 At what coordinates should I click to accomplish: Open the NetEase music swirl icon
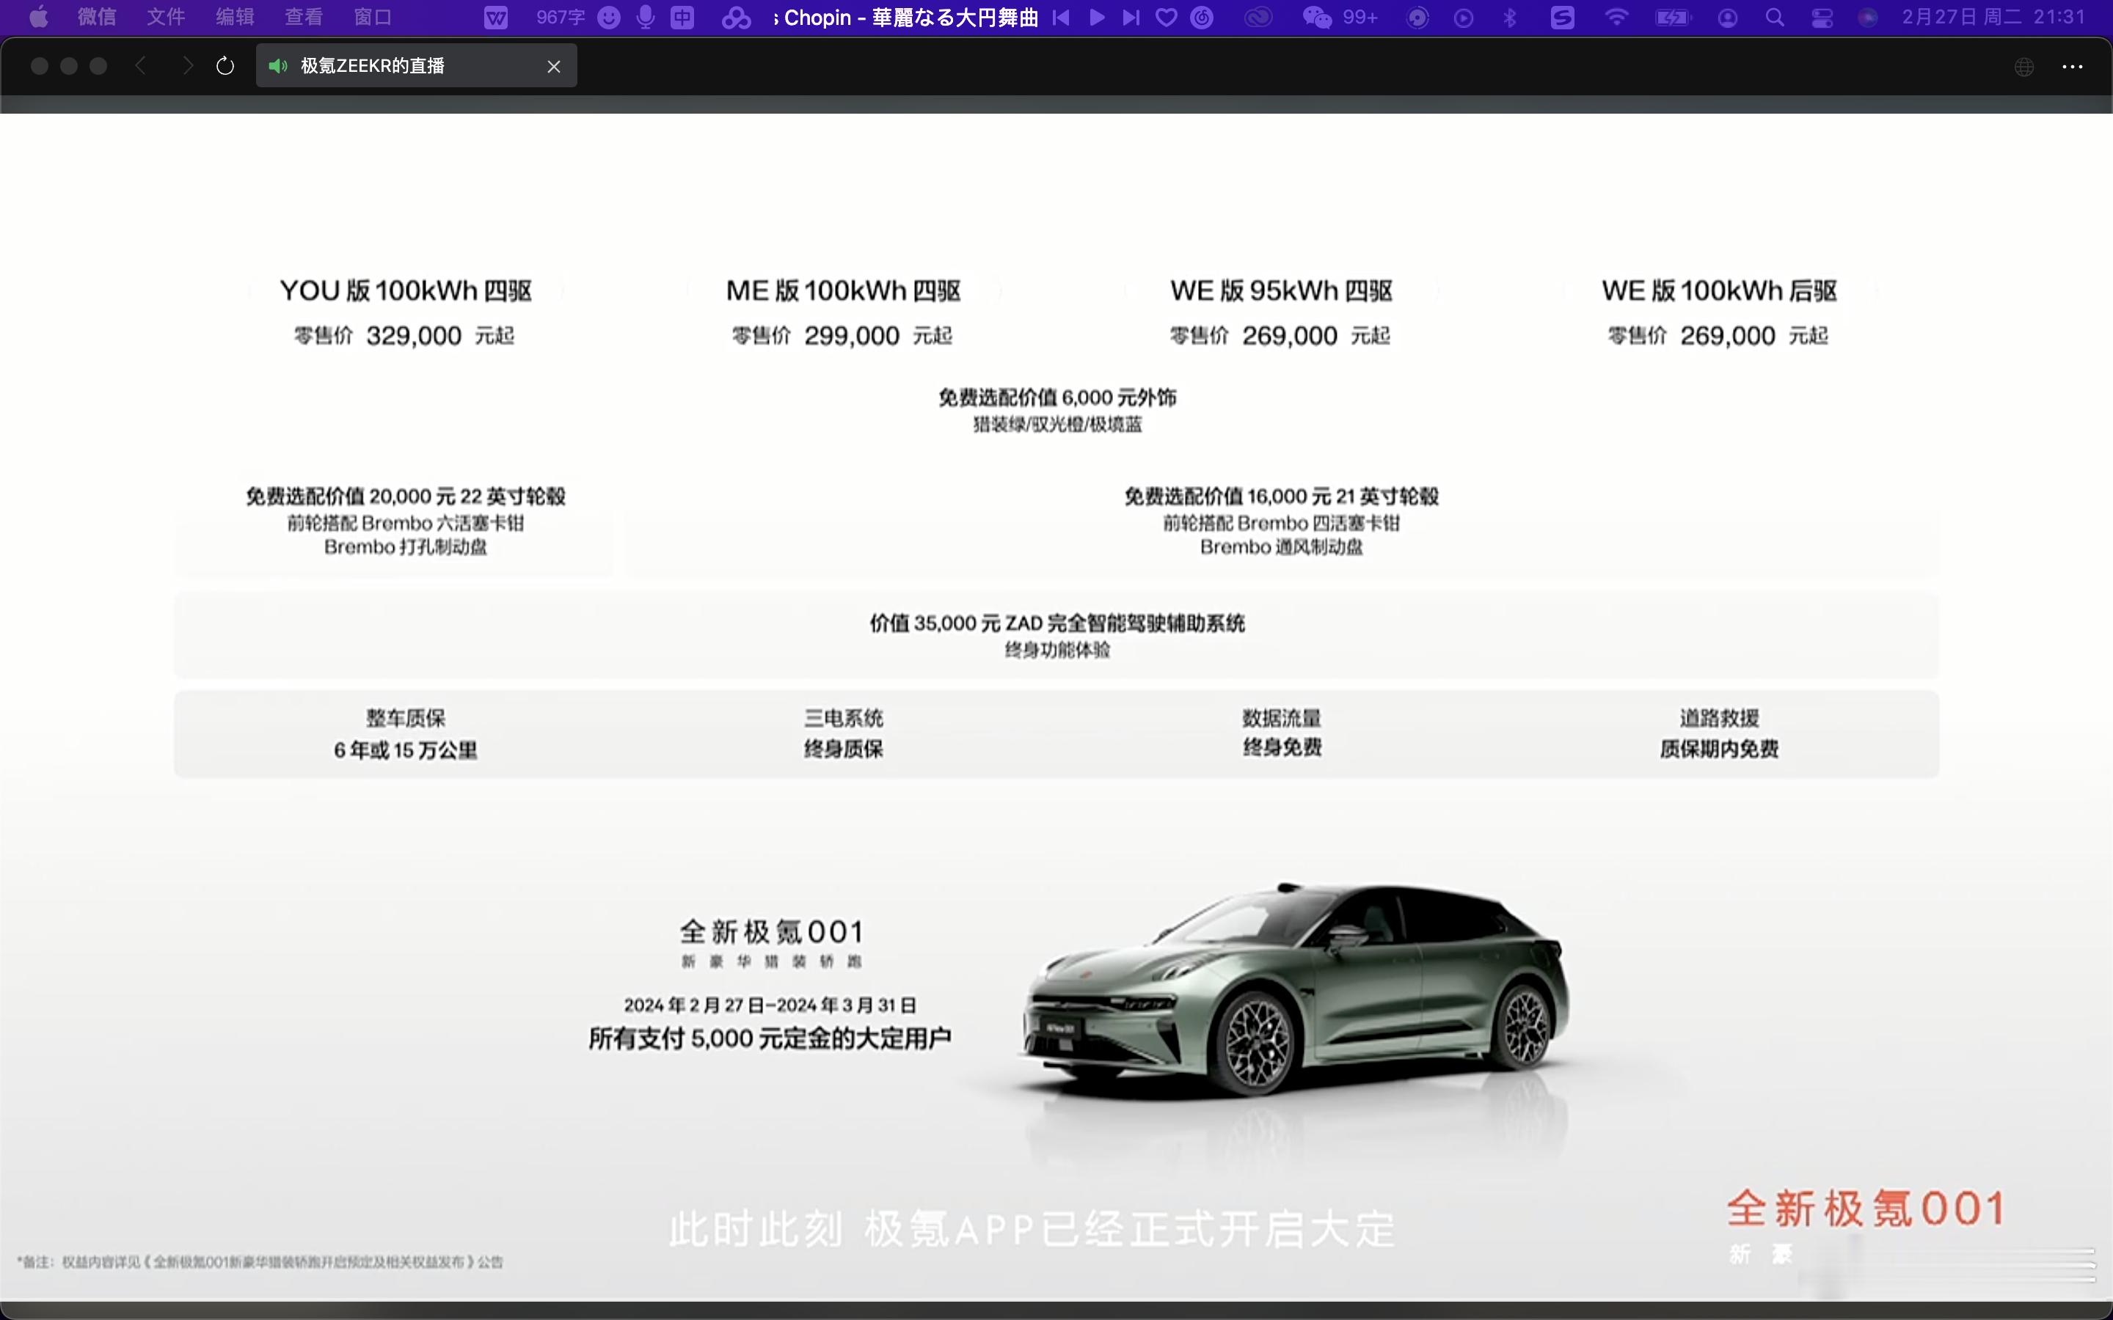[x=1203, y=18]
